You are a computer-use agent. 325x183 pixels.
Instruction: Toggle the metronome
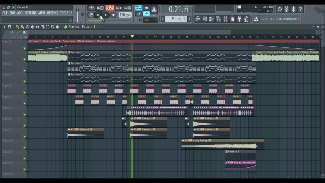click(x=91, y=8)
